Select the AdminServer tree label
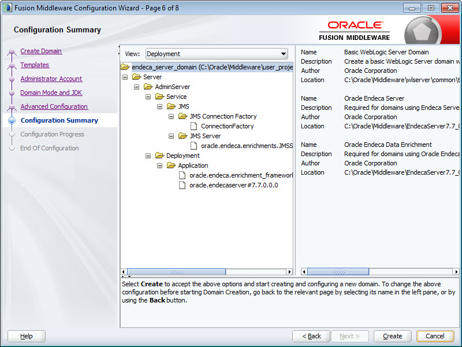 point(172,87)
